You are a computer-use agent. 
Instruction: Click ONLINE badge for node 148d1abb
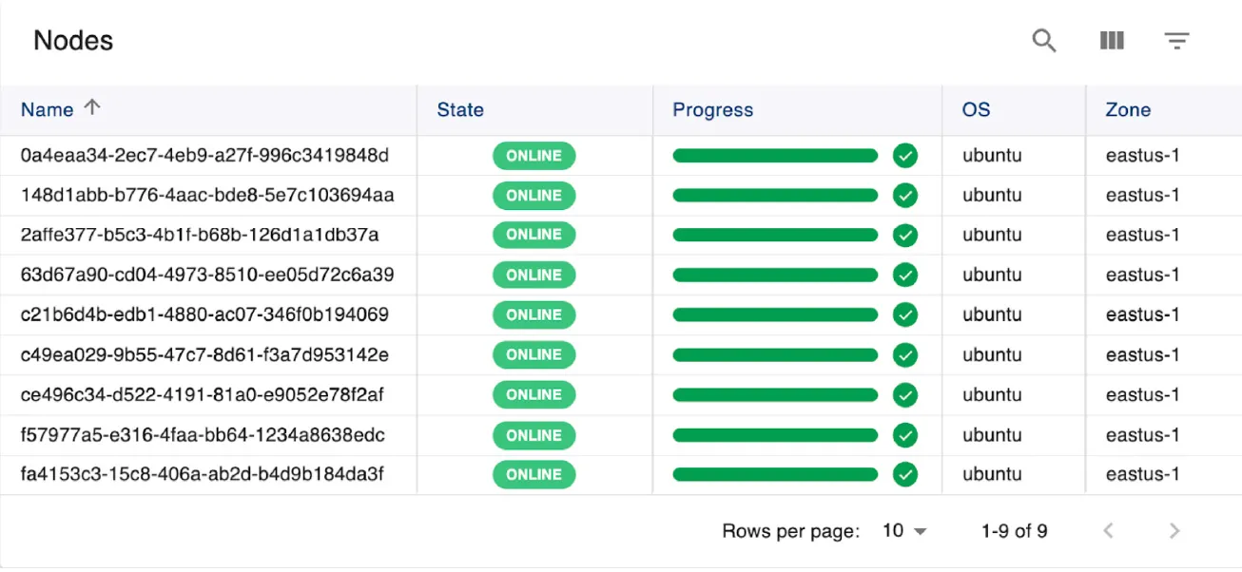pos(534,196)
